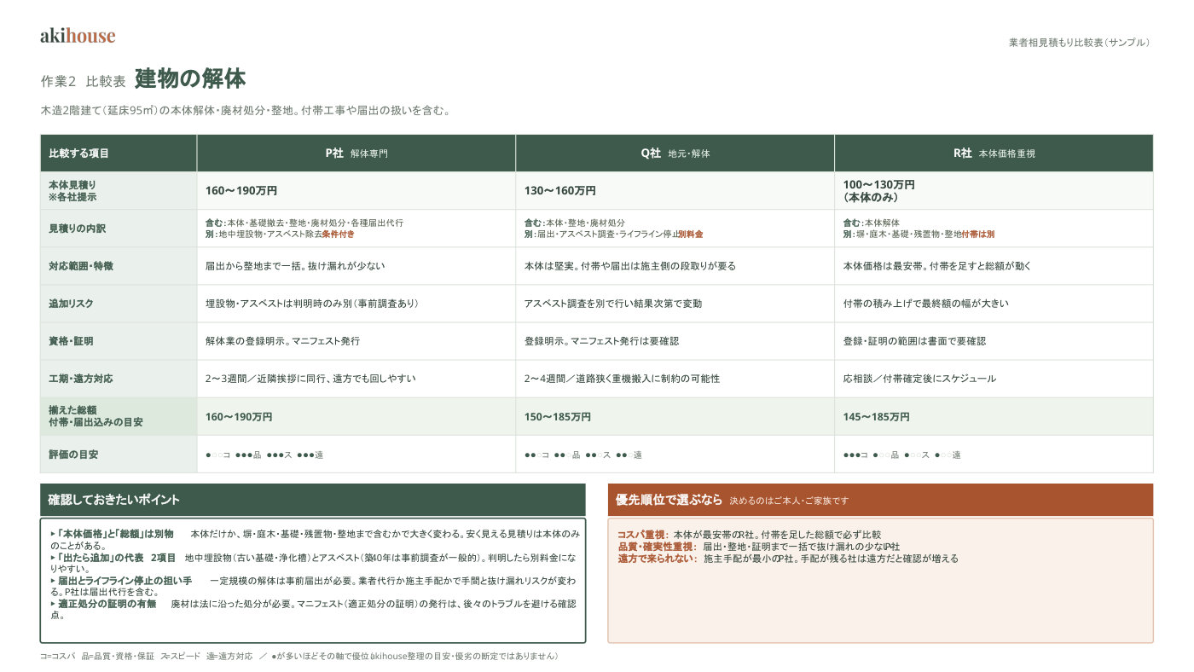This screenshot has width=1194, height=672.
Task: Click 解体業の登録明示 cell for P社
Action: [356, 341]
